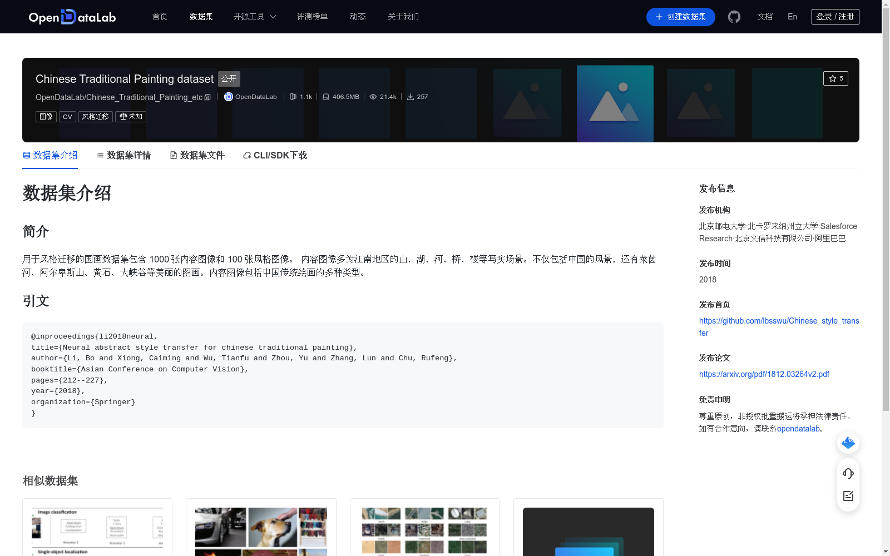Click the 公开 visibility badge

(229, 79)
